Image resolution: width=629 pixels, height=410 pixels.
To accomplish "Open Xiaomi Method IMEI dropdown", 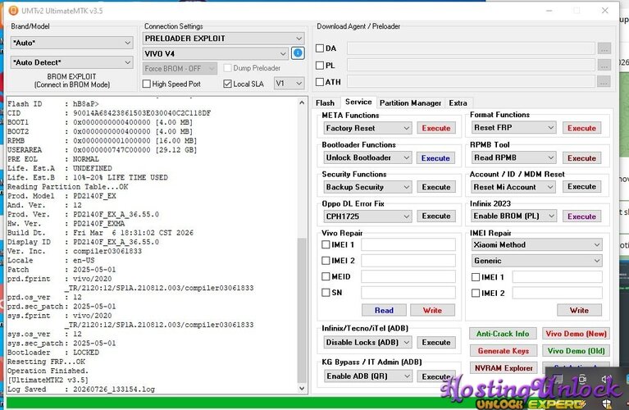I will pos(537,244).
